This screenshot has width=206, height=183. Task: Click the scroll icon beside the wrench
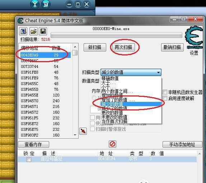(x=46, y=4)
